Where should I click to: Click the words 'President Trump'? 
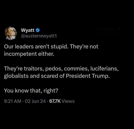[x=88, y=76]
